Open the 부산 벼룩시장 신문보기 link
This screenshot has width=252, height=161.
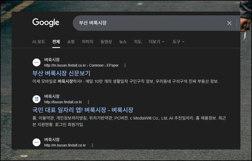point(62,73)
